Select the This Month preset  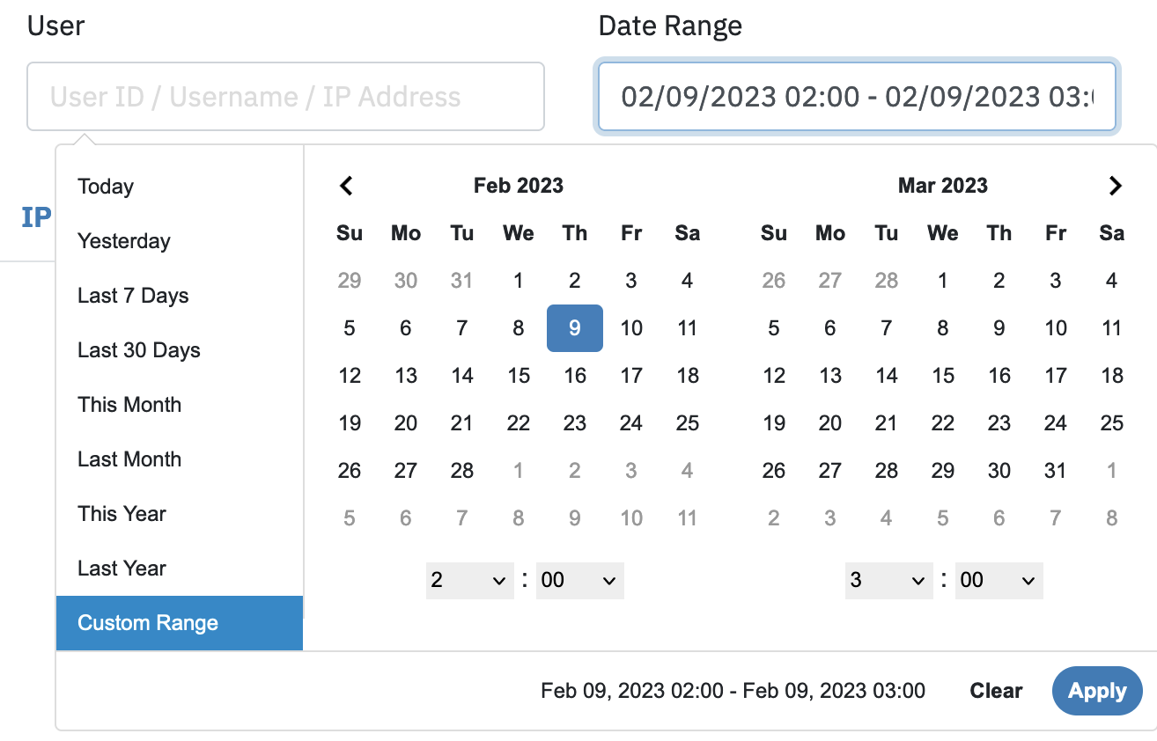click(129, 404)
